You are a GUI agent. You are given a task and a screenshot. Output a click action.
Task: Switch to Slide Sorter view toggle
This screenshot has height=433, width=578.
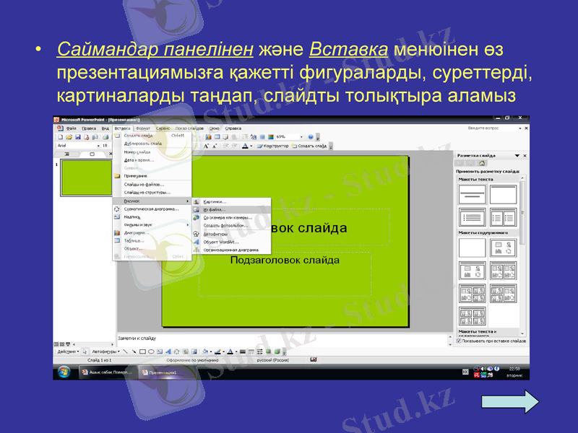pyautogui.click(x=62, y=344)
